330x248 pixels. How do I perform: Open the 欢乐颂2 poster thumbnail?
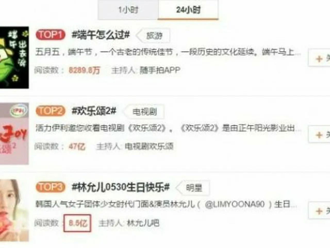pyautogui.click(x=14, y=134)
